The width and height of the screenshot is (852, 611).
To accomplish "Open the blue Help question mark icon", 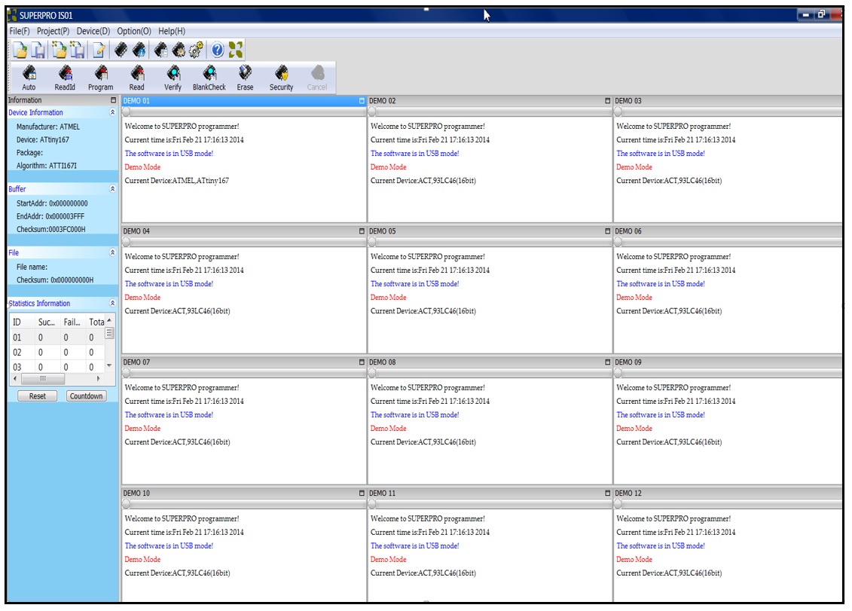I will [x=217, y=50].
